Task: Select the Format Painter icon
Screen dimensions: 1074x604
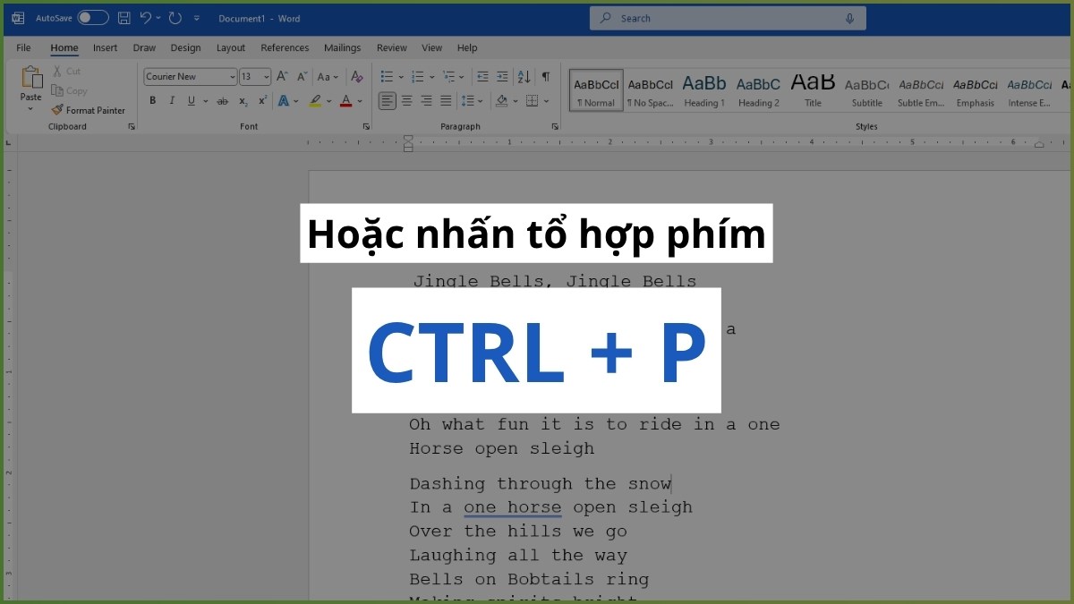Action: coord(89,110)
